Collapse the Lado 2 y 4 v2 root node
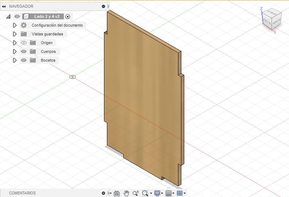This screenshot has width=289, height=197. coord(8,16)
